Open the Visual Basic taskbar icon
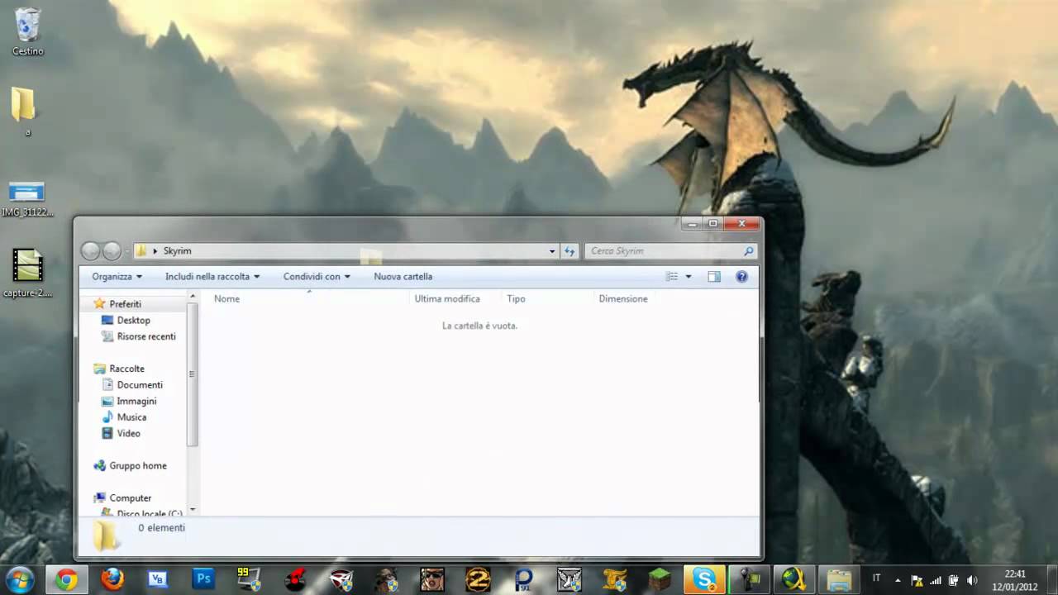This screenshot has width=1058, height=595. [x=158, y=580]
